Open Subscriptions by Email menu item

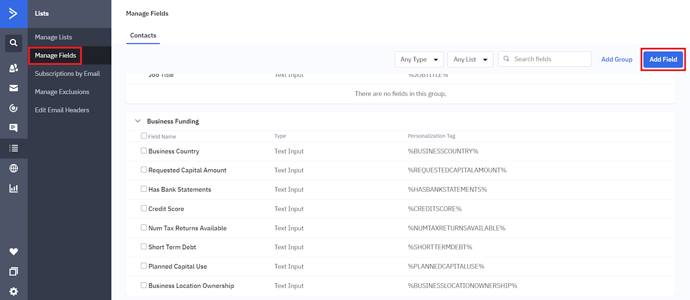pyautogui.click(x=67, y=74)
